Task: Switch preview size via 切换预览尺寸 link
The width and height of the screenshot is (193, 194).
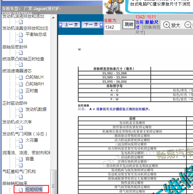Action: (148, 30)
